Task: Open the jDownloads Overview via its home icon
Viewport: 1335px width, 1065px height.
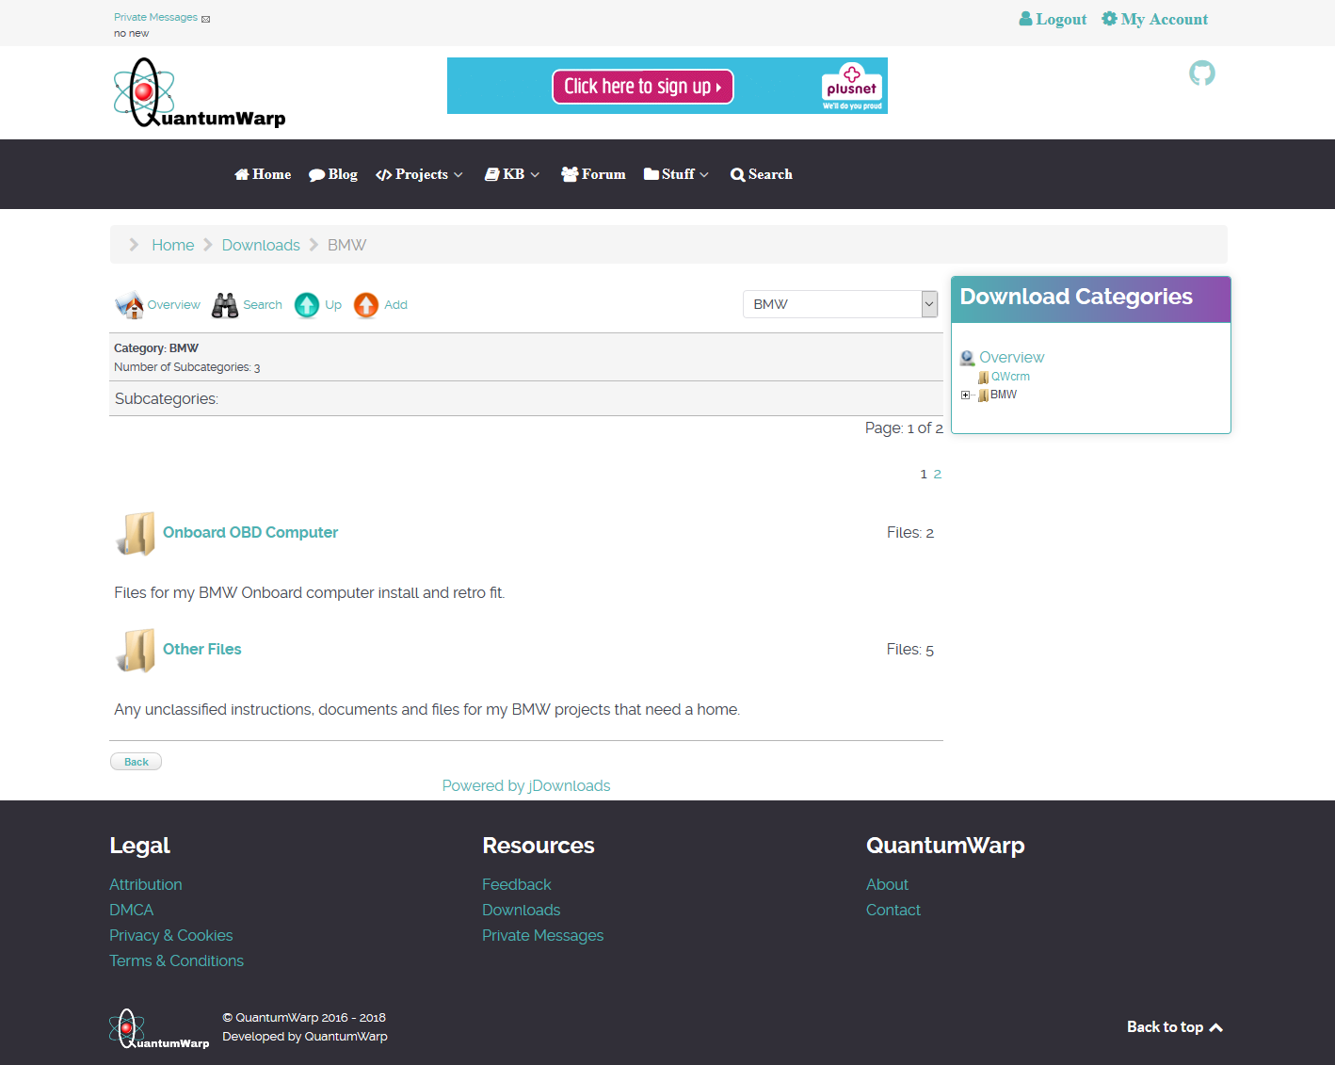Action: click(x=129, y=304)
